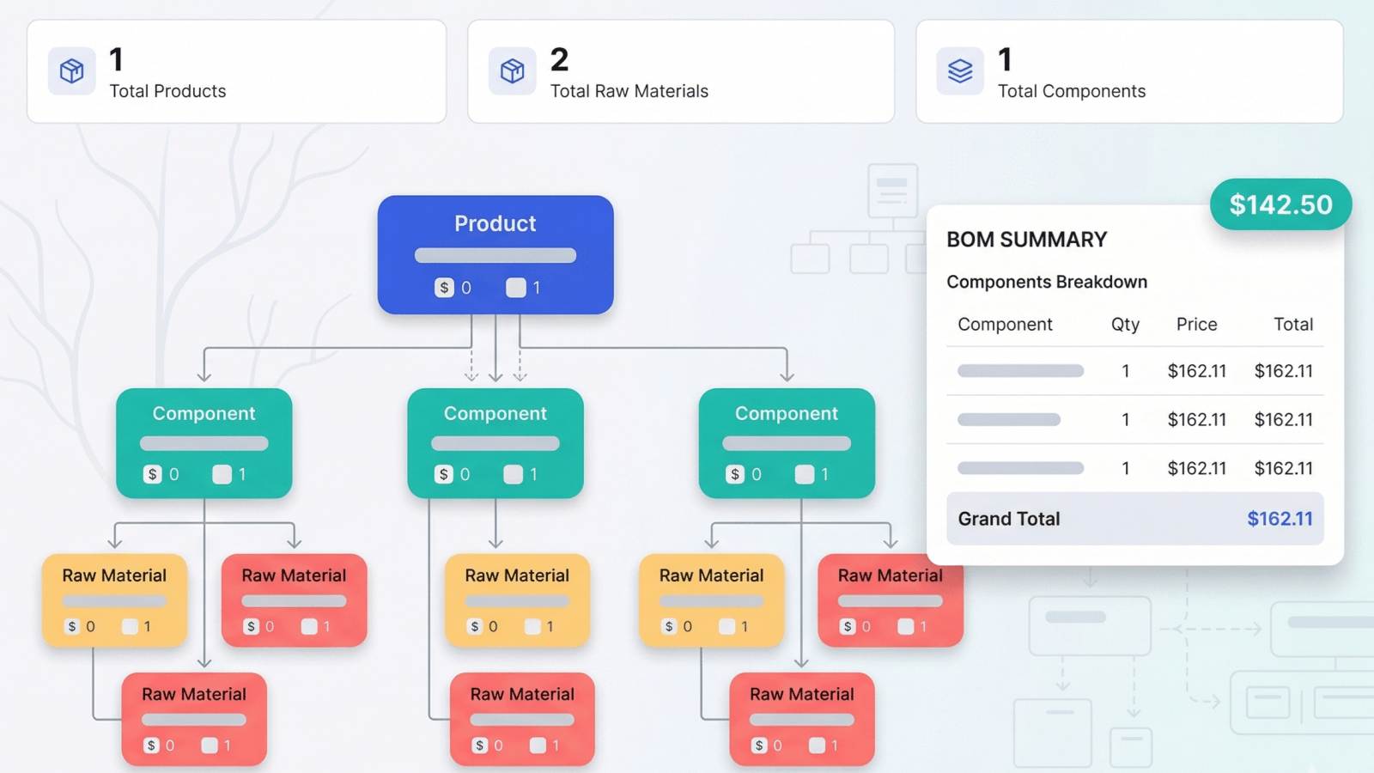Click the Component column header in BOM Summary

[x=1005, y=325]
